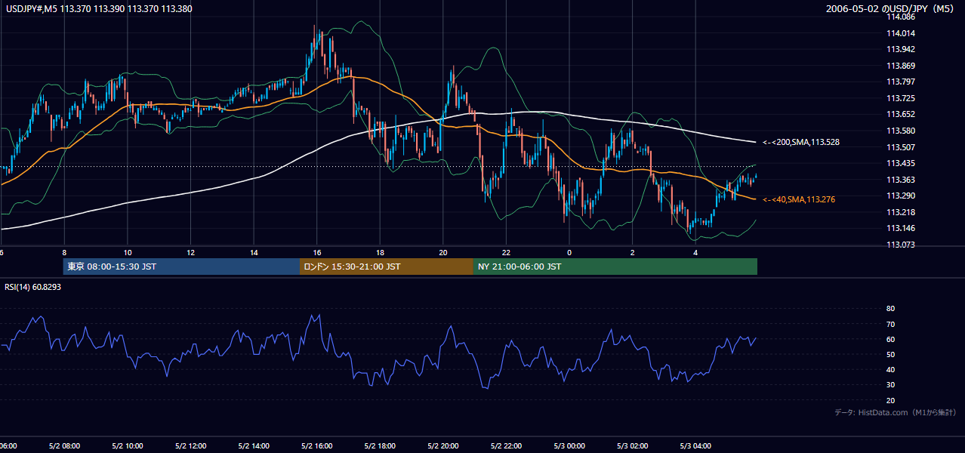Click price axis value 113.146
This screenshot has height=453, width=965.
(901, 228)
